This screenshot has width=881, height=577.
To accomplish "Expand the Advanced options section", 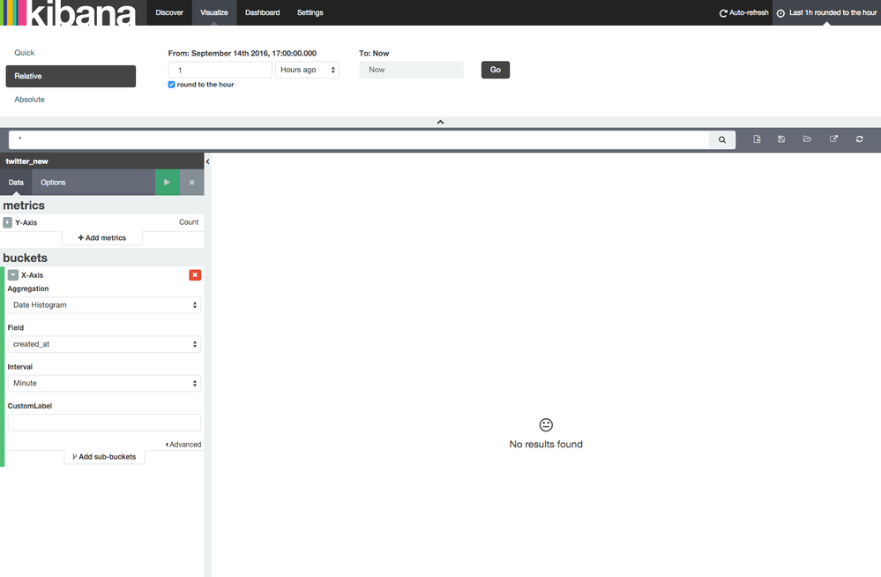I will [183, 444].
